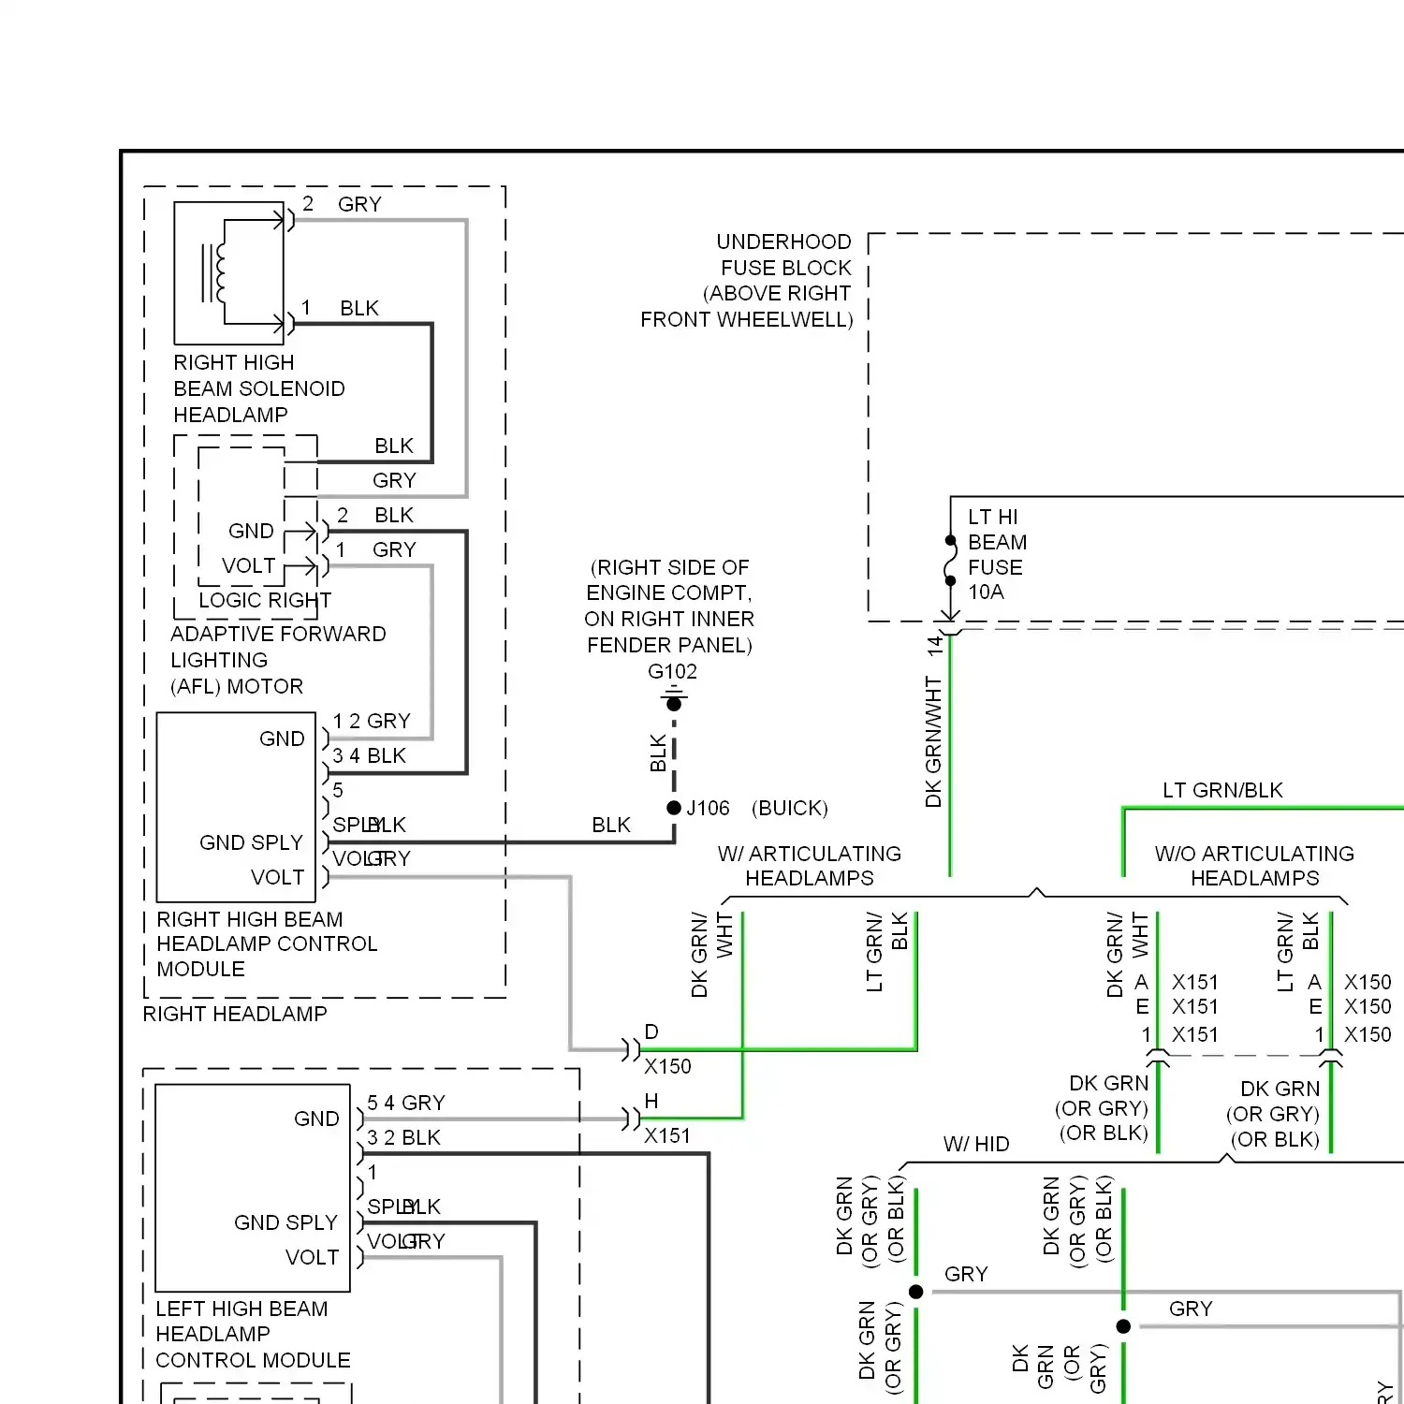Screen dimensions: 1404x1404
Task: Click the 'W/ HID' label
Action: click(x=976, y=1144)
